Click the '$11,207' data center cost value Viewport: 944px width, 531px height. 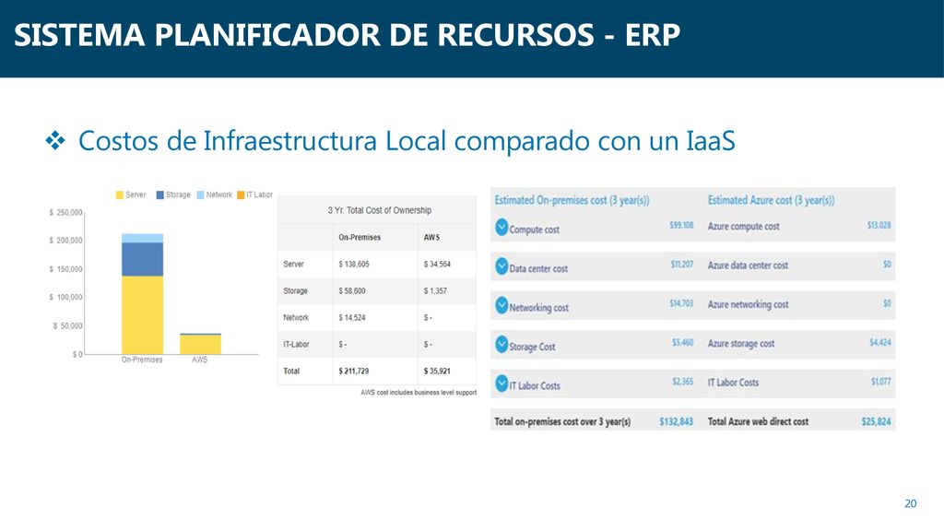pos(682,265)
